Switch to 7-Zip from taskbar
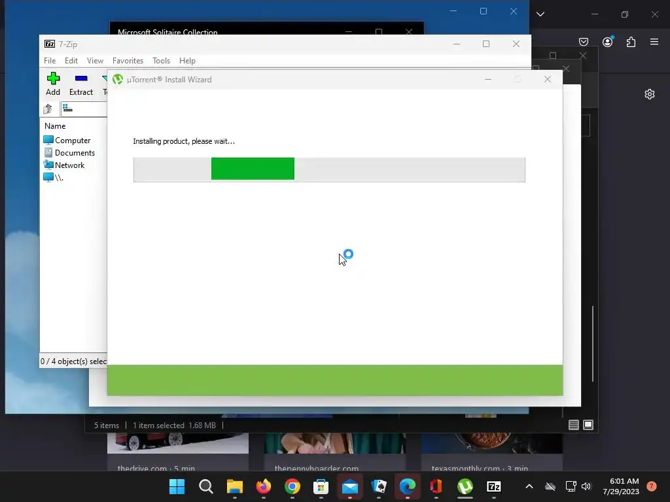This screenshot has height=502, width=670. point(493,486)
